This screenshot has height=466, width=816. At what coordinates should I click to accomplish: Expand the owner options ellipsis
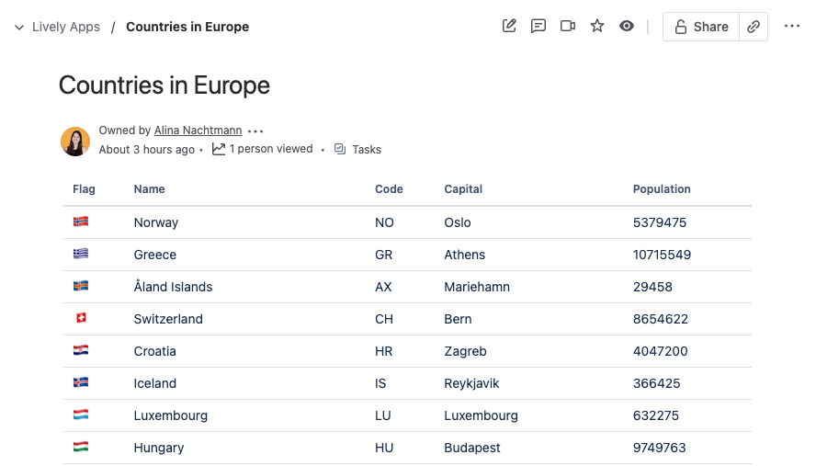255,131
